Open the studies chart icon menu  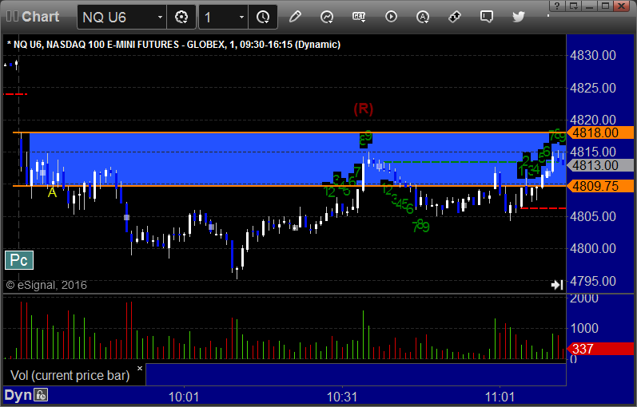click(x=327, y=17)
